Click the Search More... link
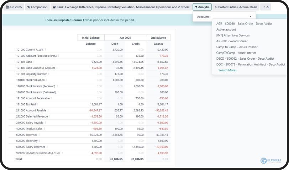 coord(228,70)
